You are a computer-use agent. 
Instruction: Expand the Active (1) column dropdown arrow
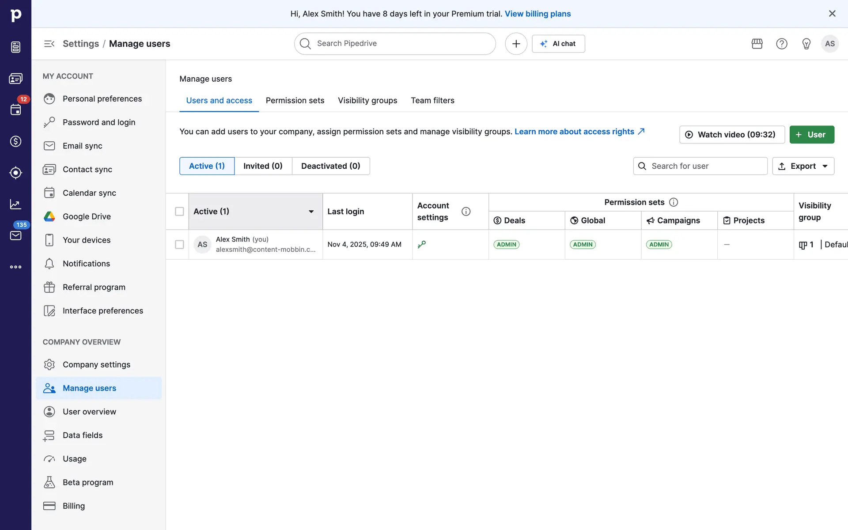[311, 212]
